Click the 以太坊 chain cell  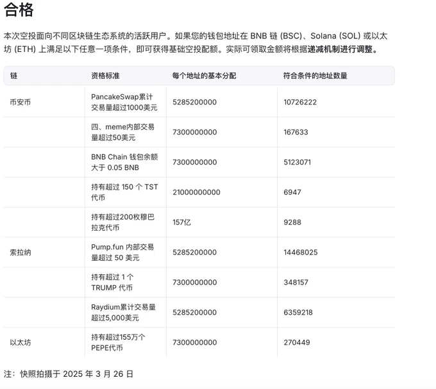(21, 342)
